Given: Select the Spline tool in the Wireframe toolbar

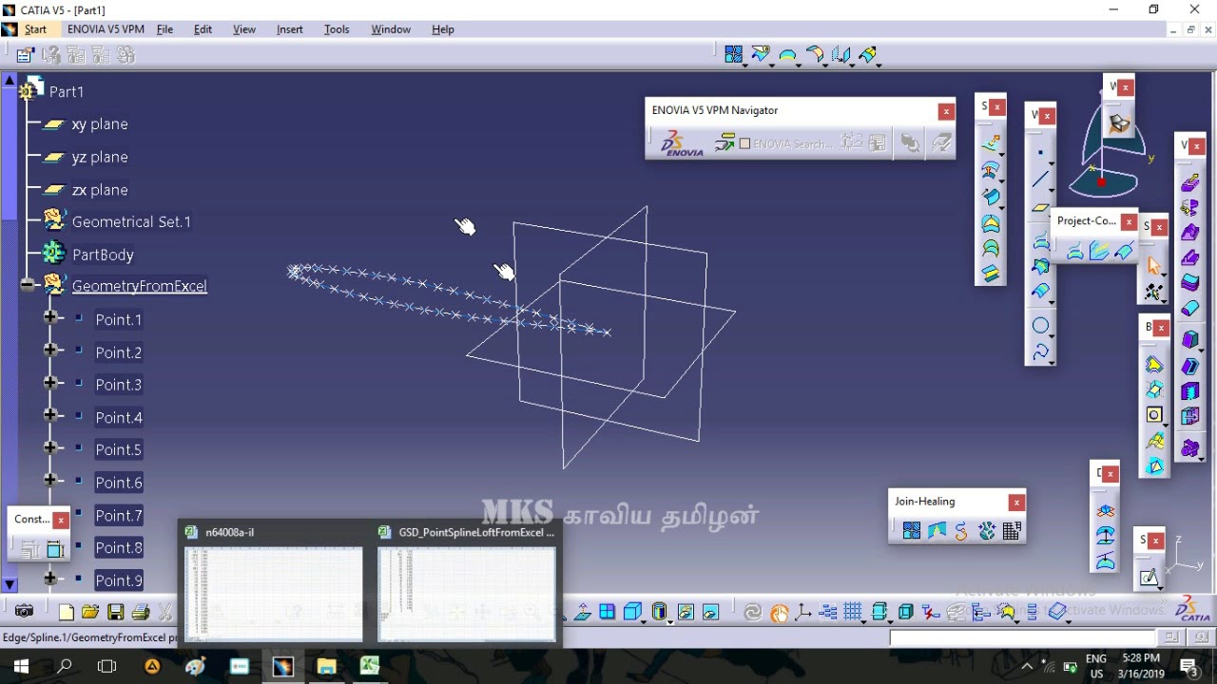Looking at the screenshot, I should point(1040,352).
